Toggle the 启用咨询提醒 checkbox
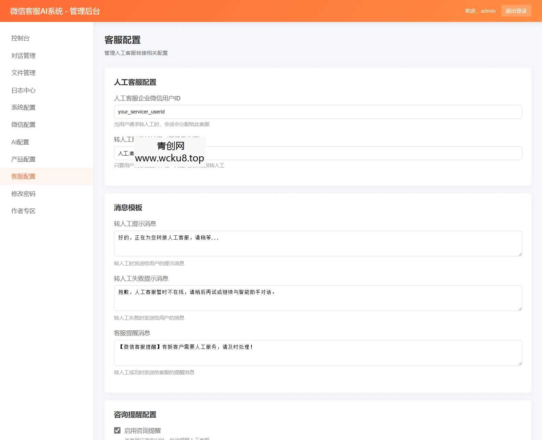This screenshot has width=542, height=440. point(117,430)
